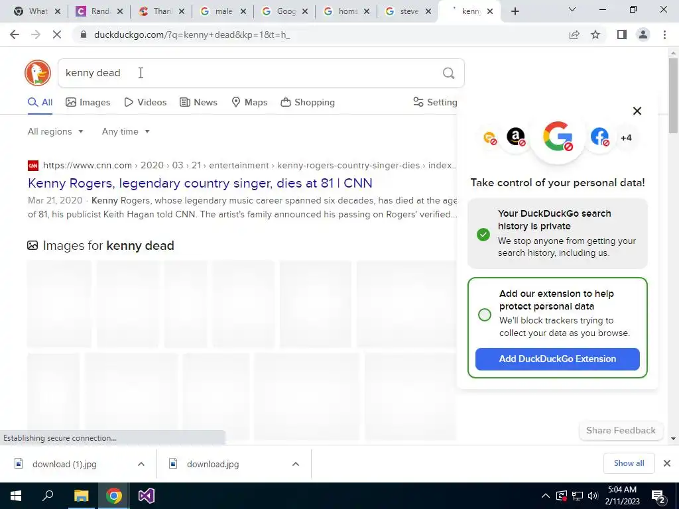This screenshot has height=509, width=679.
Task: Open options chevron for download.jpg
Action: [x=296, y=464]
